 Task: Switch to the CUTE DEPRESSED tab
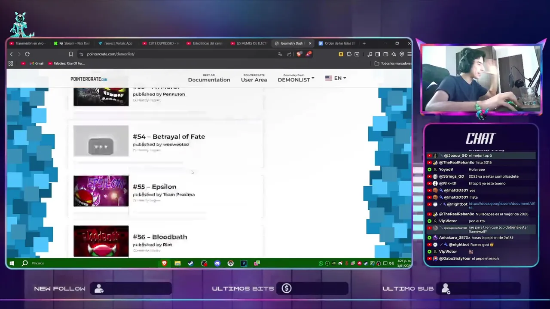161,43
